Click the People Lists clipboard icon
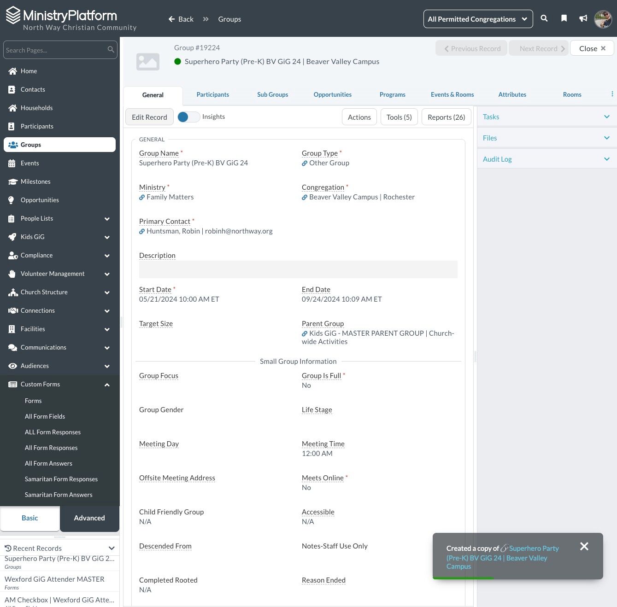Viewport: 617px width, 607px height. tap(12, 218)
